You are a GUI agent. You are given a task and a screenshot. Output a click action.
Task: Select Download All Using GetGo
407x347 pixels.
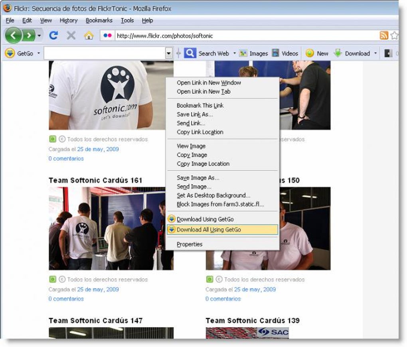222,230
